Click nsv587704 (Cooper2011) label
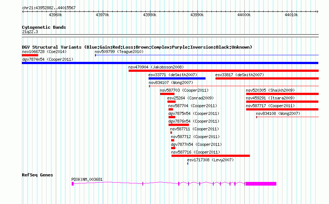 [193, 106]
